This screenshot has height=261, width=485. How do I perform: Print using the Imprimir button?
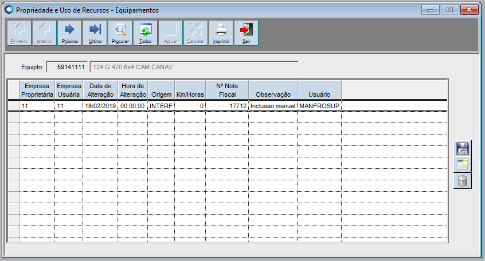(x=221, y=33)
